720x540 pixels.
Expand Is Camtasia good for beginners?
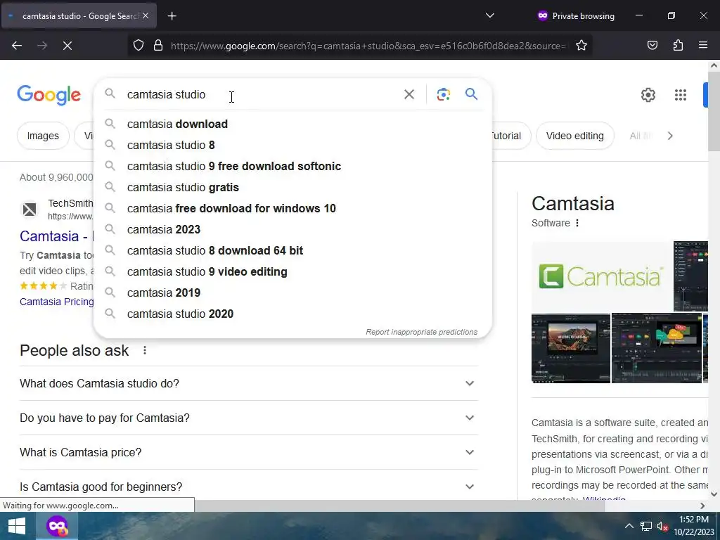[249, 487]
